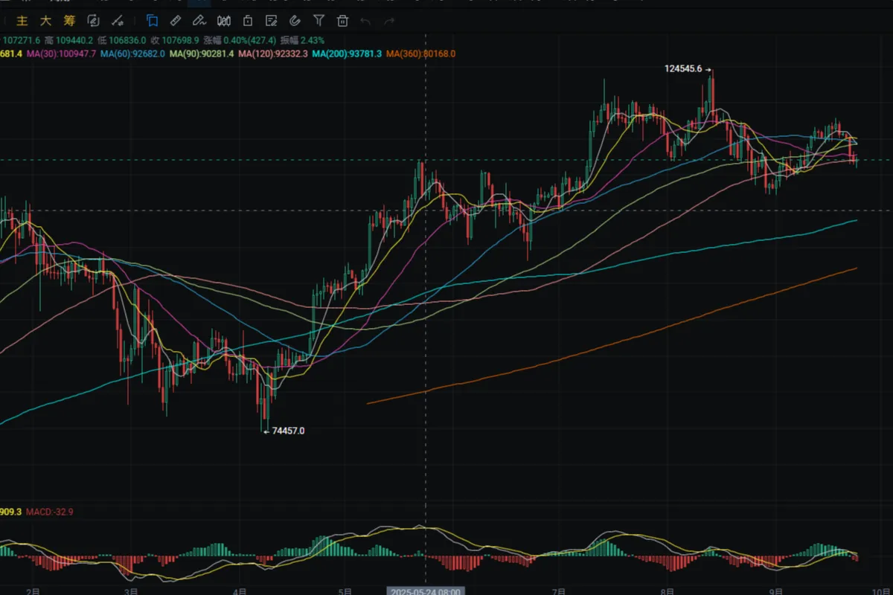Click the 5月 month label on time axis

344,591
